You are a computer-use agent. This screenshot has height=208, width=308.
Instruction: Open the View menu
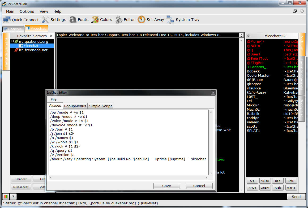[44, 11]
